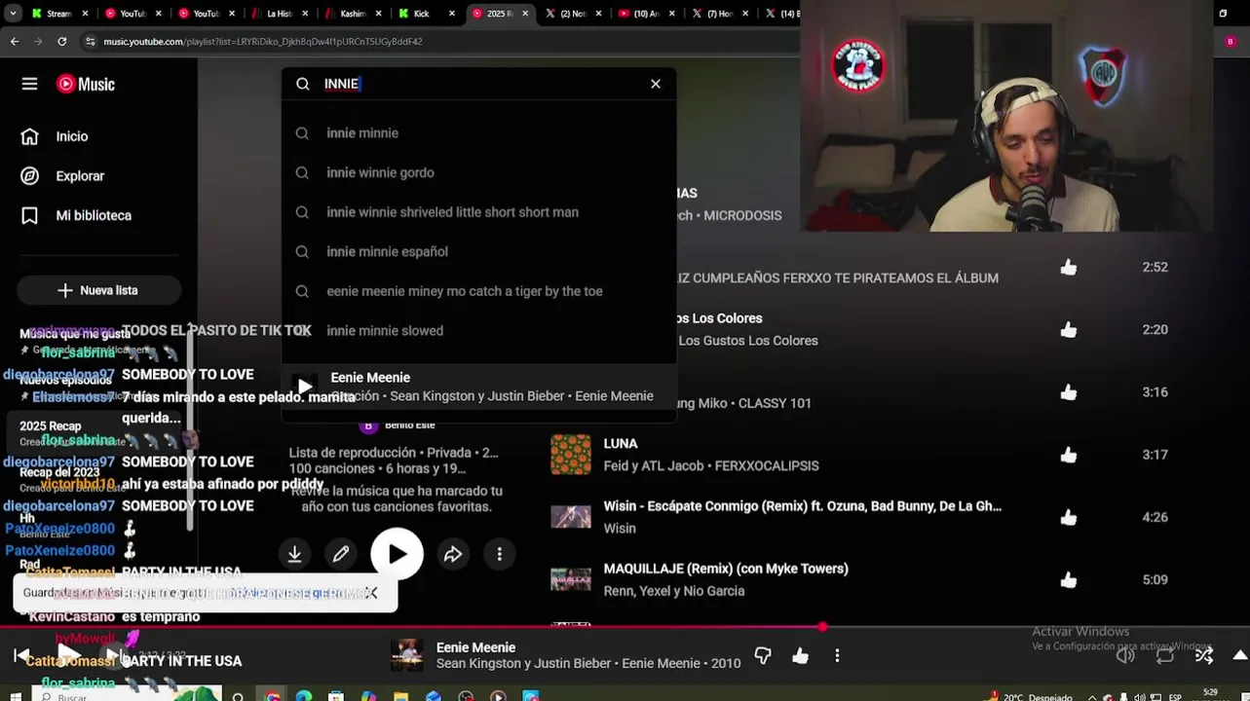This screenshot has width=1250, height=701.
Task: Focus the music.youtube.com address bar
Action: 263,42
